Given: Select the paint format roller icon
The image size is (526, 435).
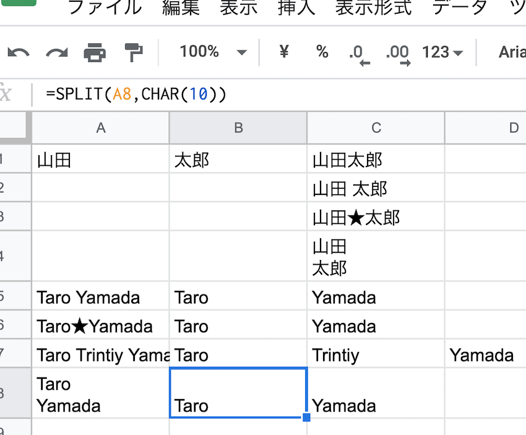Looking at the screenshot, I should pos(133,53).
